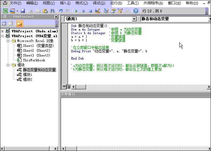Click immediate window scroll-left arrow

[63, 149]
